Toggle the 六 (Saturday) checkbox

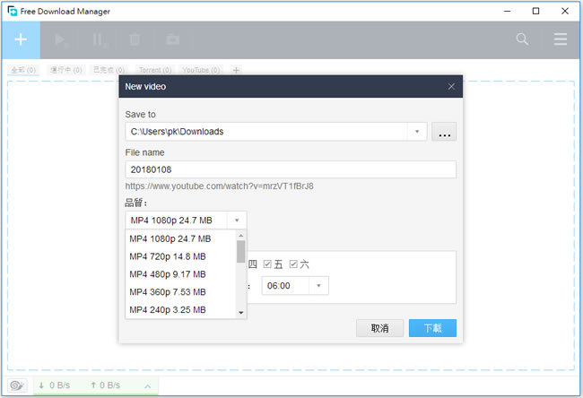click(x=293, y=264)
